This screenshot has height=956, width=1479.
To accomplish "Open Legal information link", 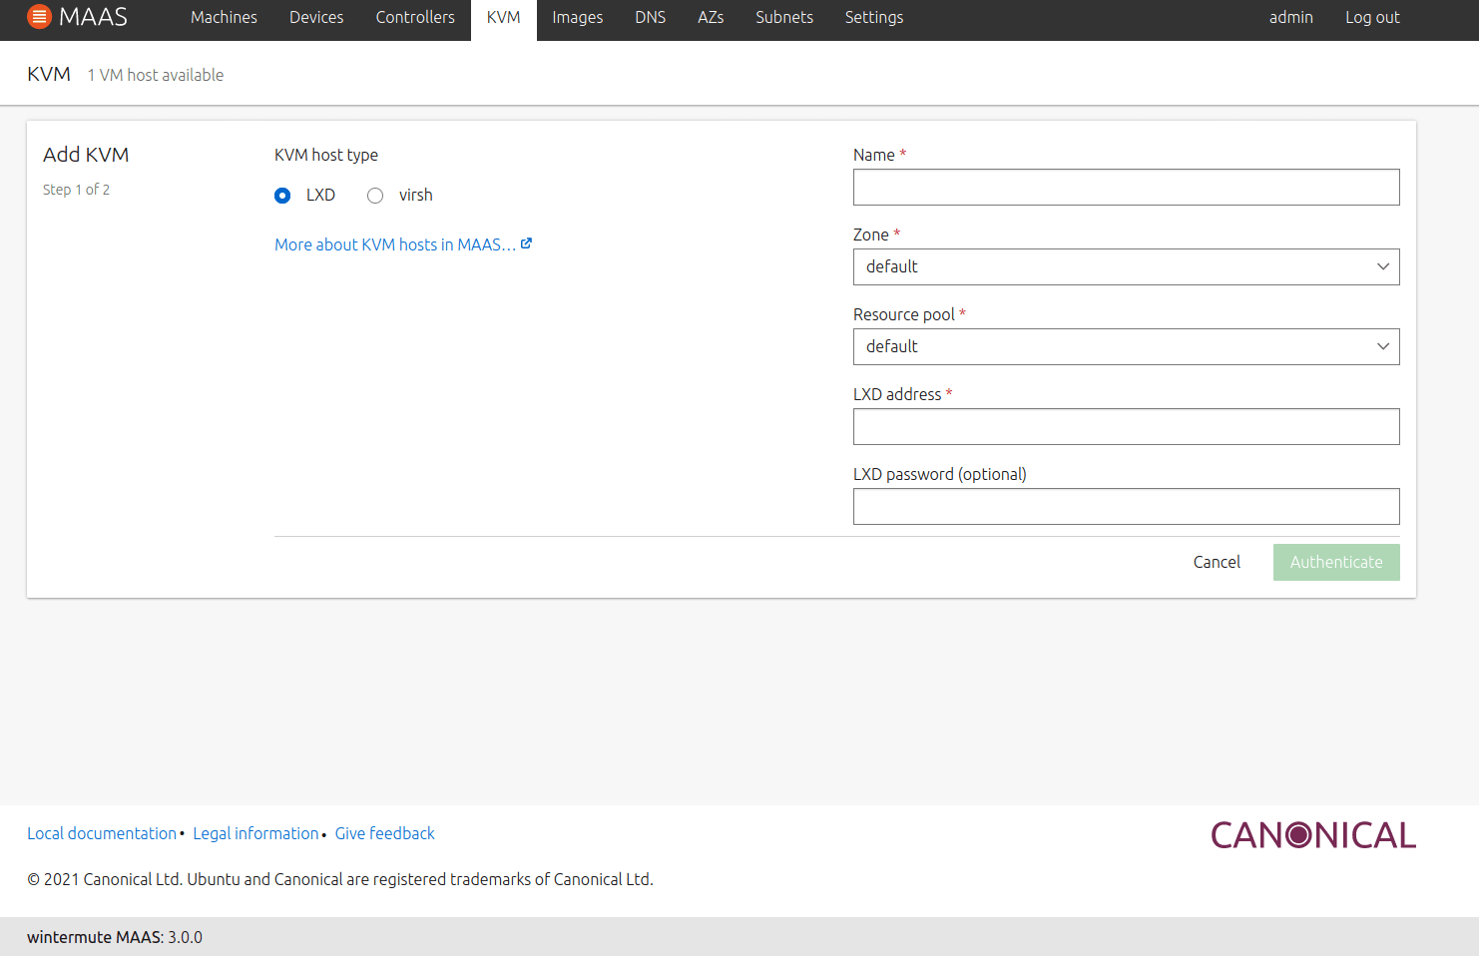I will coord(255,833).
